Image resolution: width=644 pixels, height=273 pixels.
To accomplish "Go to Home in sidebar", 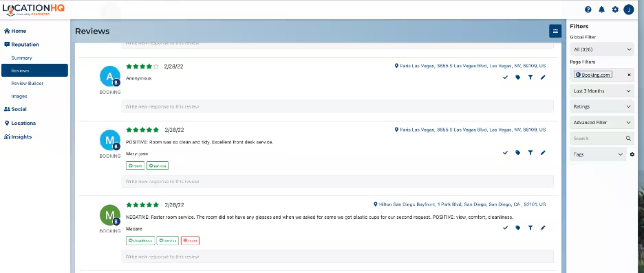I will click(15, 31).
